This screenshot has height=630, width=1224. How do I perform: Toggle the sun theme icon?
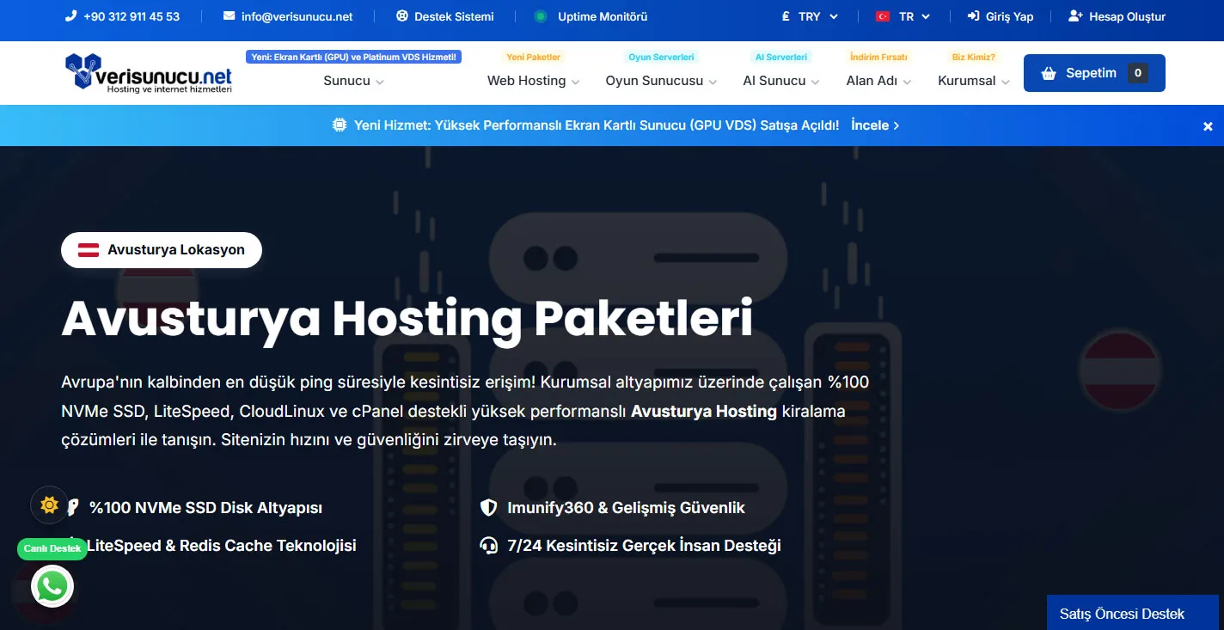[x=49, y=505]
